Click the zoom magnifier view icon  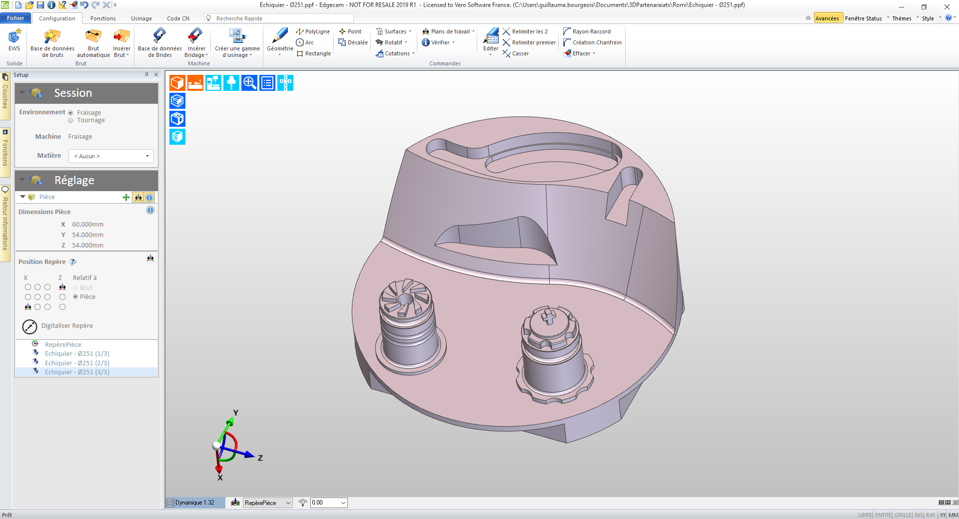[249, 83]
